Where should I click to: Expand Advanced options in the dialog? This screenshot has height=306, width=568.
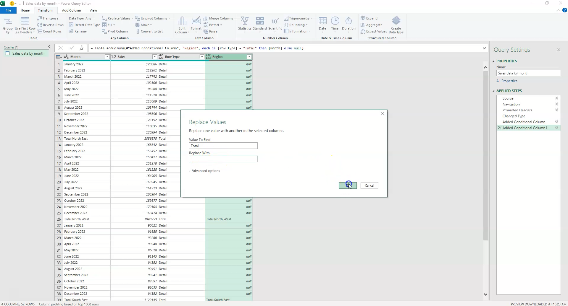pos(204,171)
